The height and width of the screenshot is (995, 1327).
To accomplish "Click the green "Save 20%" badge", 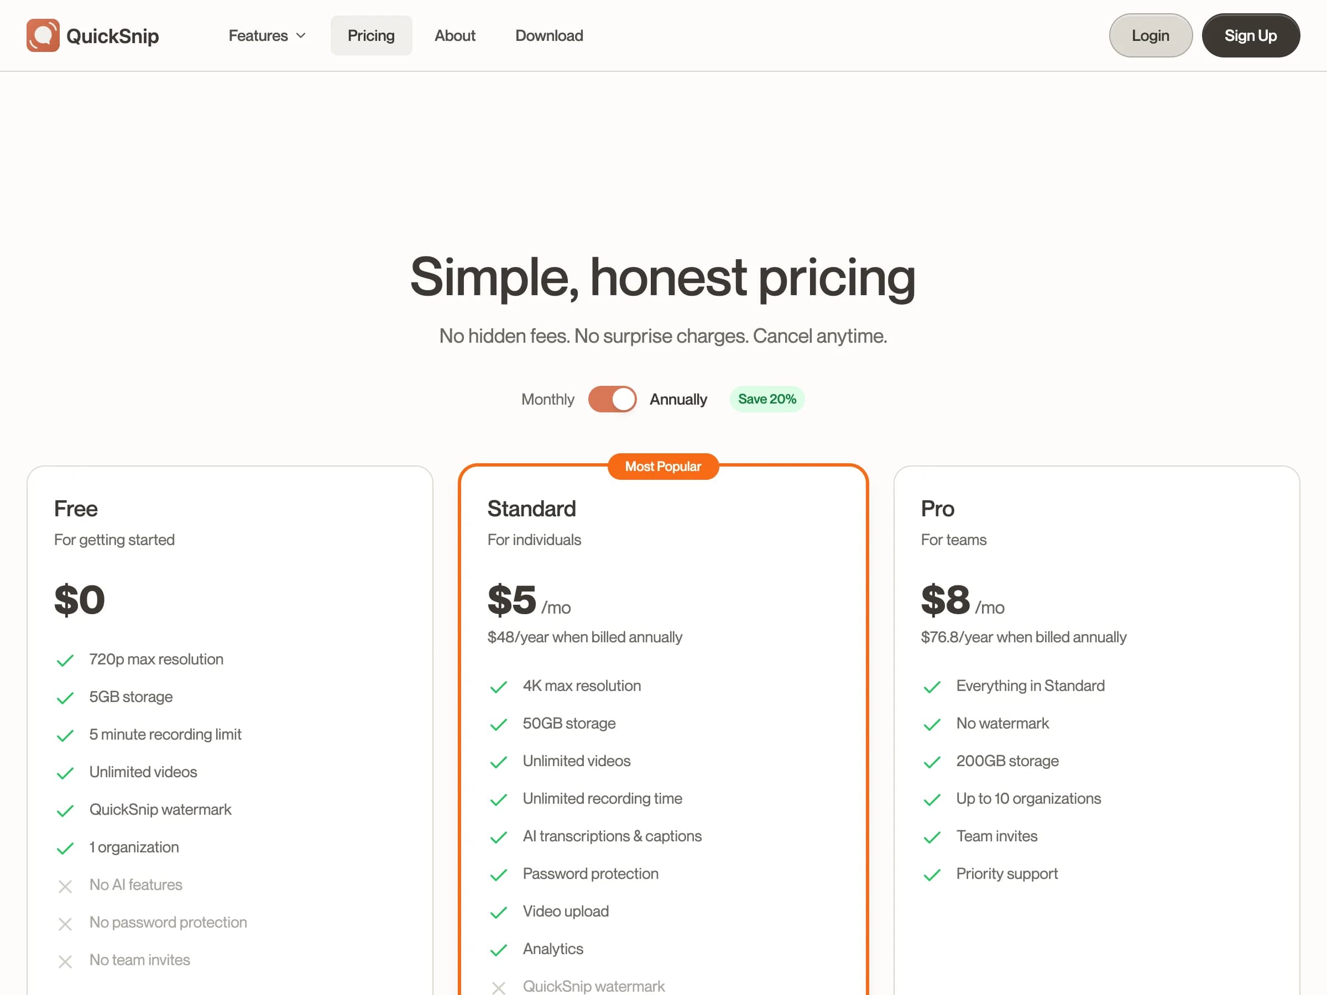I will (767, 399).
